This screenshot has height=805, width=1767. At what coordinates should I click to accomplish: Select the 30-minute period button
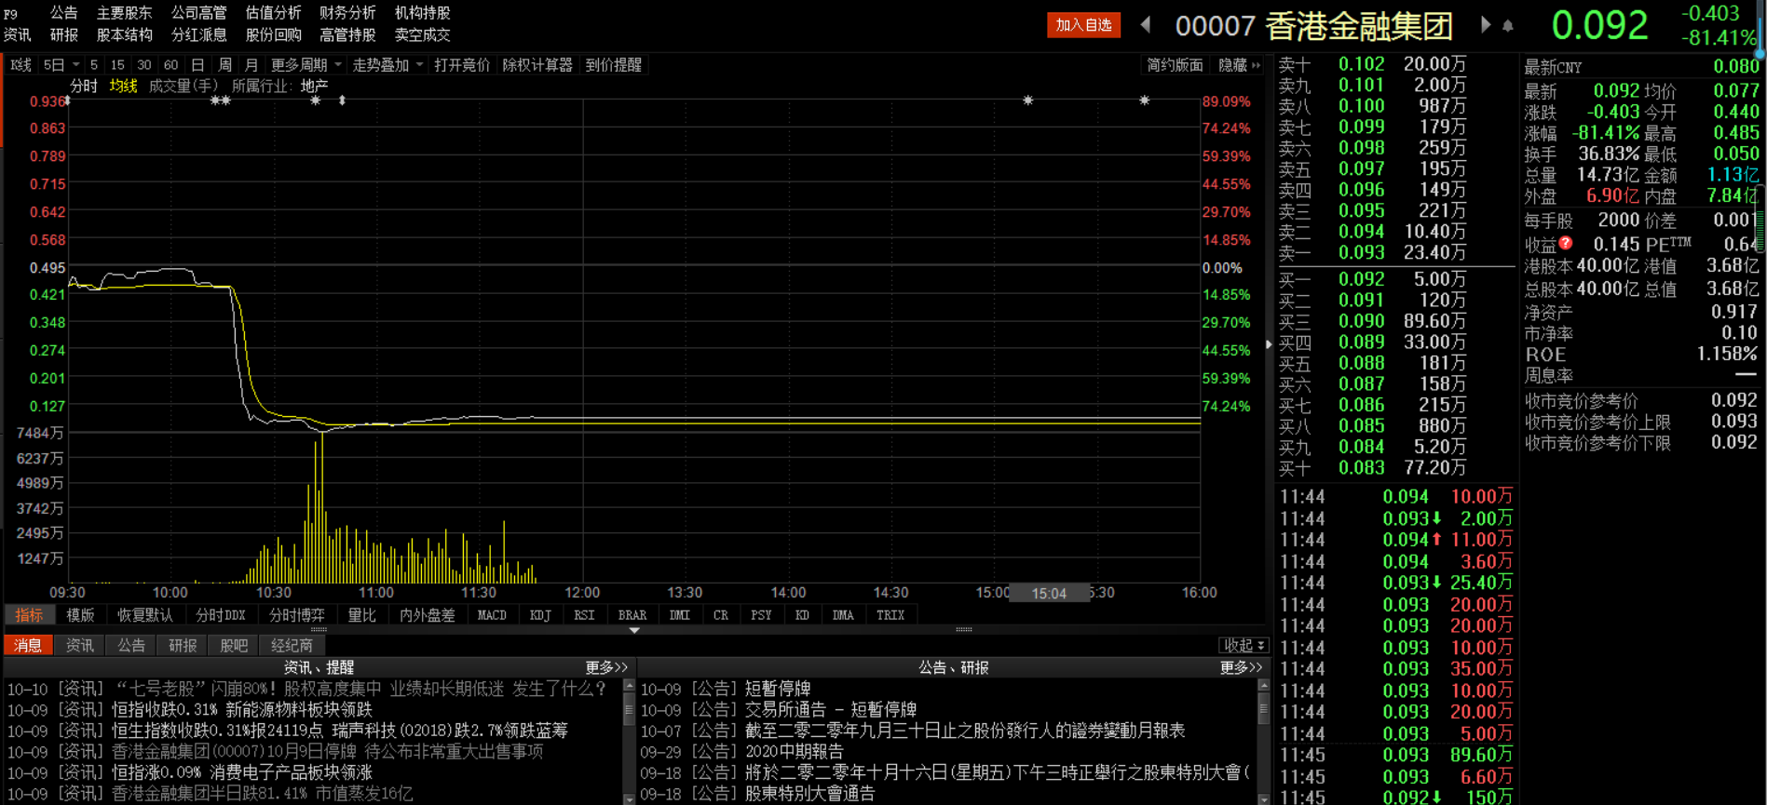143,65
